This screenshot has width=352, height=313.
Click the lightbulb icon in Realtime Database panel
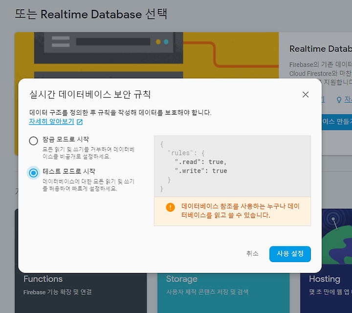coord(339,100)
